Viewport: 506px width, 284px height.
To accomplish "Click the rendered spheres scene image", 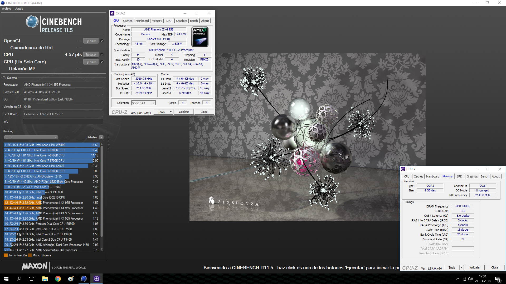I will point(307,137).
